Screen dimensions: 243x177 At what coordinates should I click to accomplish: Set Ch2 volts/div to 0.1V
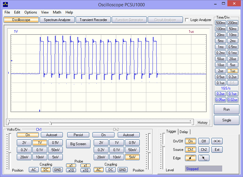click(117, 150)
